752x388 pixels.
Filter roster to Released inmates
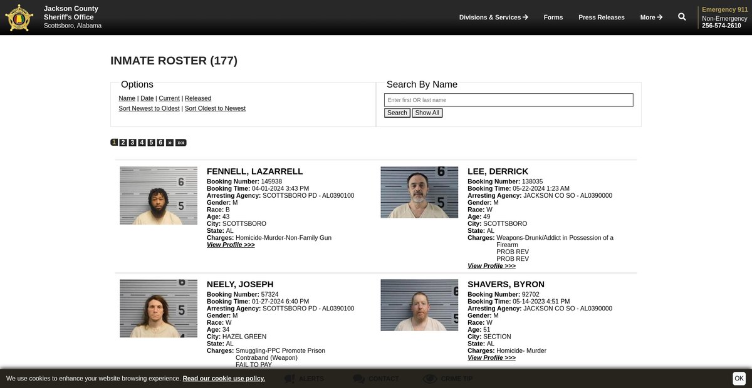[198, 98]
